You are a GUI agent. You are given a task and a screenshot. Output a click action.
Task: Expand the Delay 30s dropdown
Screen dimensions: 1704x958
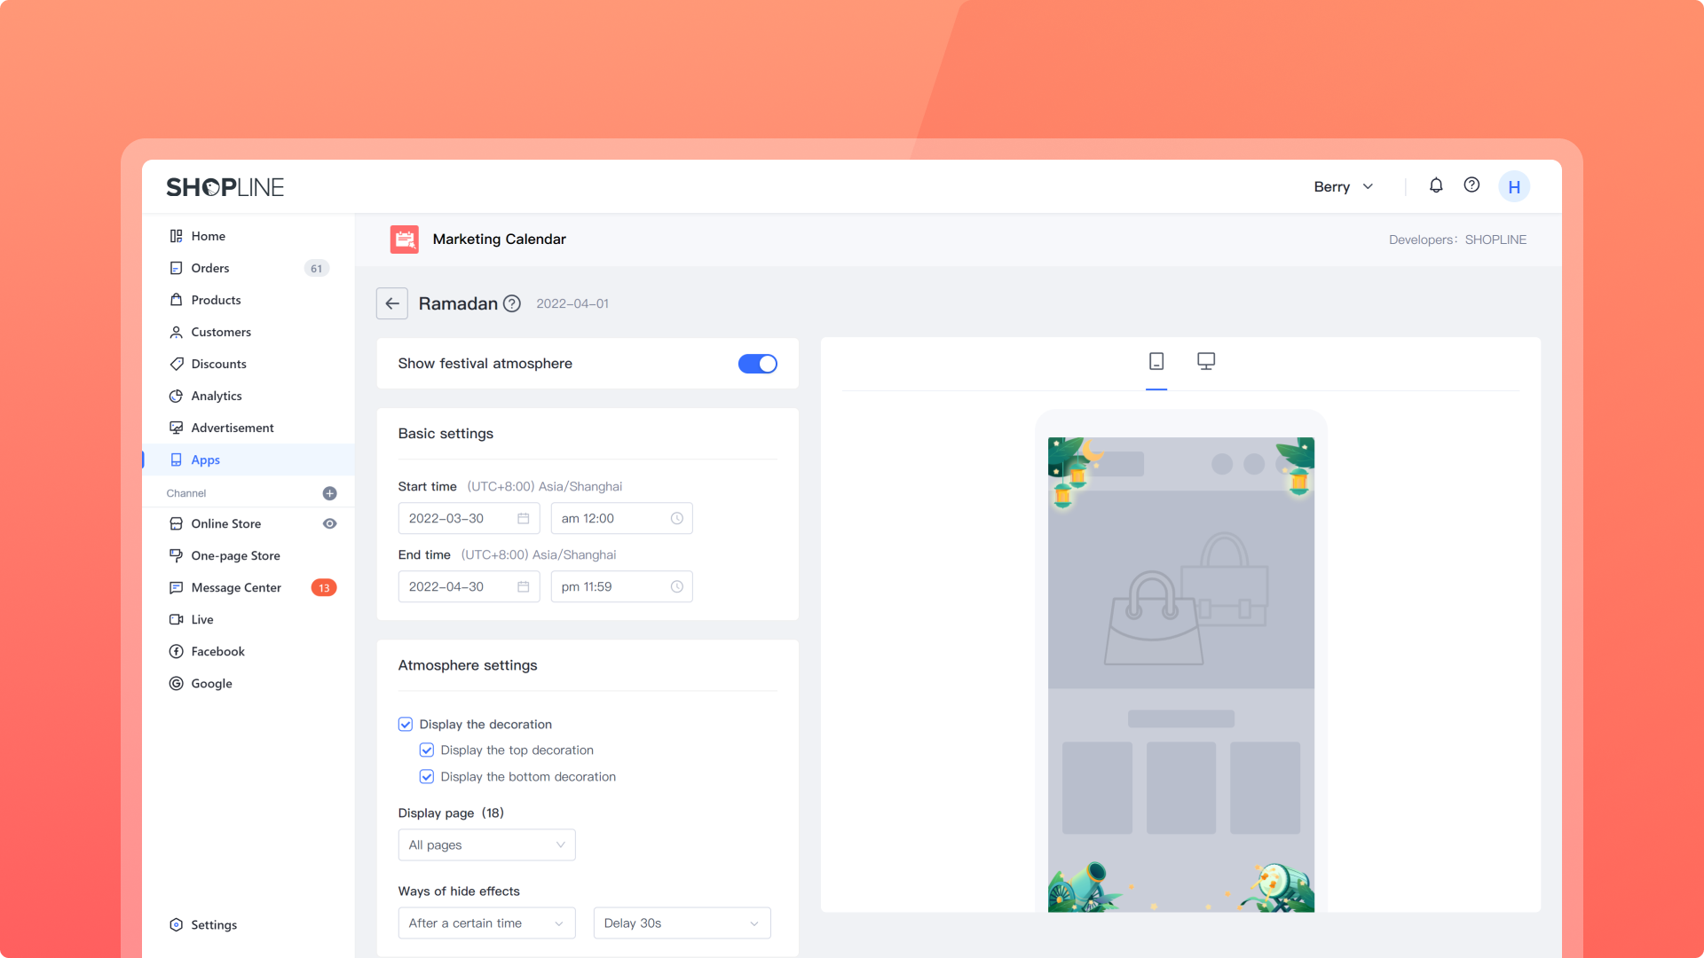681,923
